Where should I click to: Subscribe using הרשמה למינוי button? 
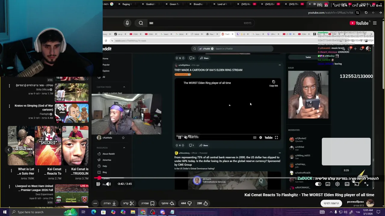(331, 203)
